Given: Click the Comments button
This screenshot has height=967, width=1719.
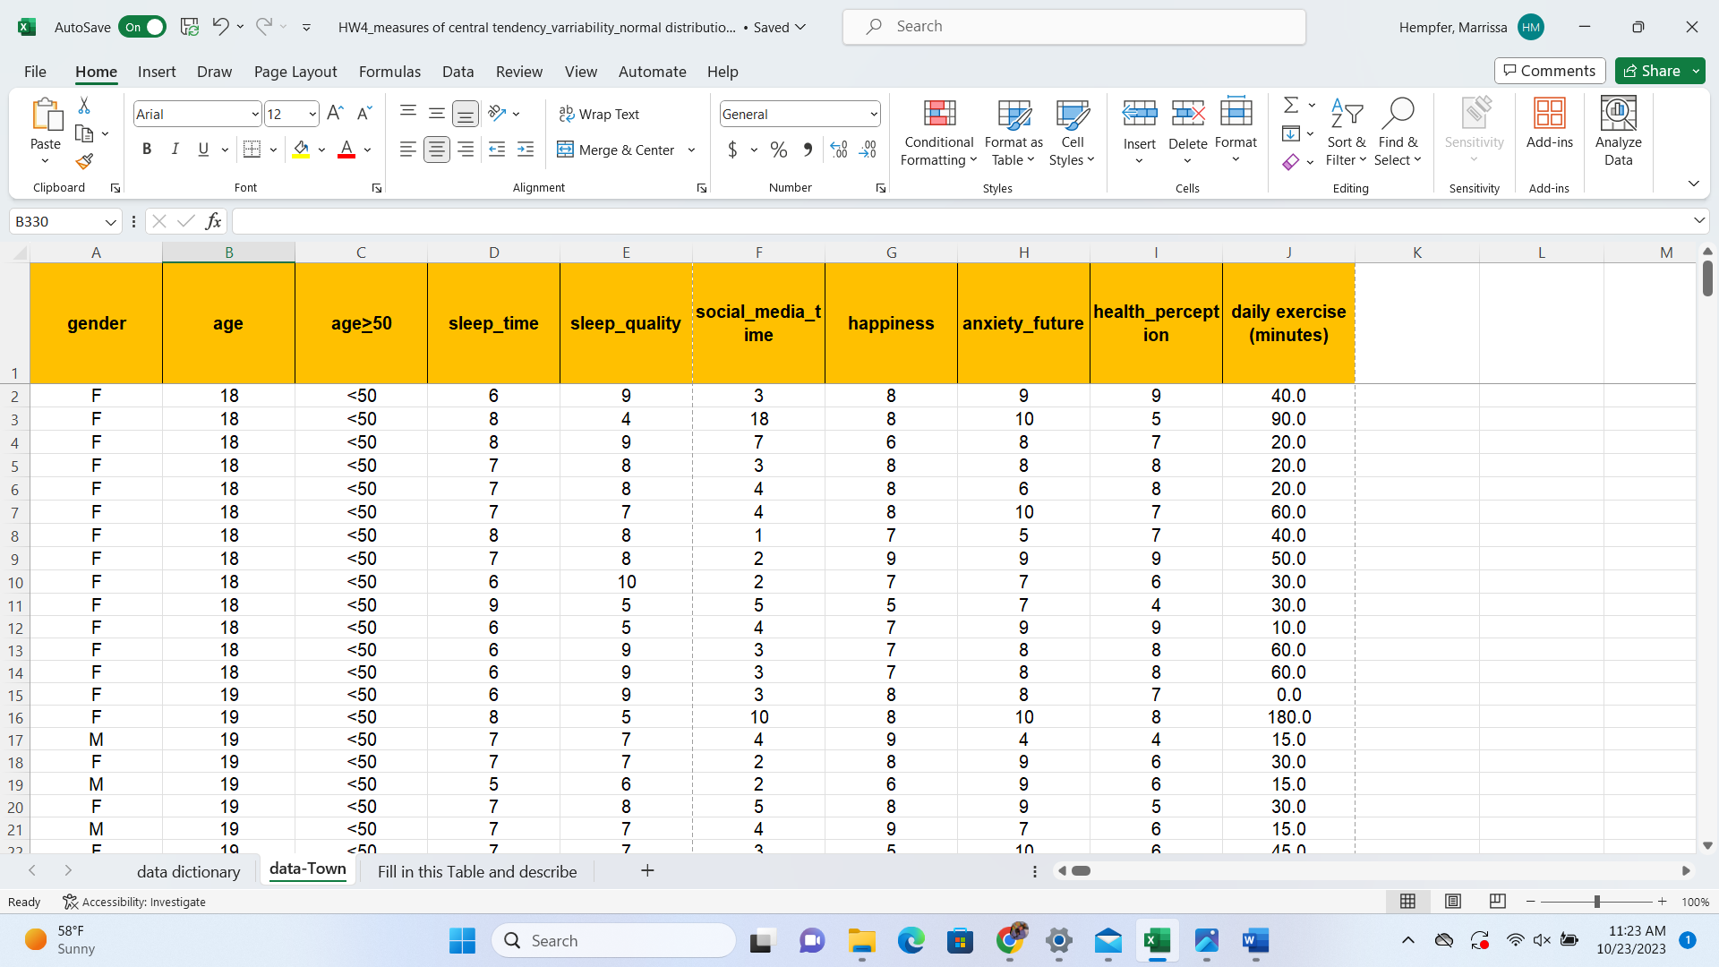Looking at the screenshot, I should click(1550, 71).
